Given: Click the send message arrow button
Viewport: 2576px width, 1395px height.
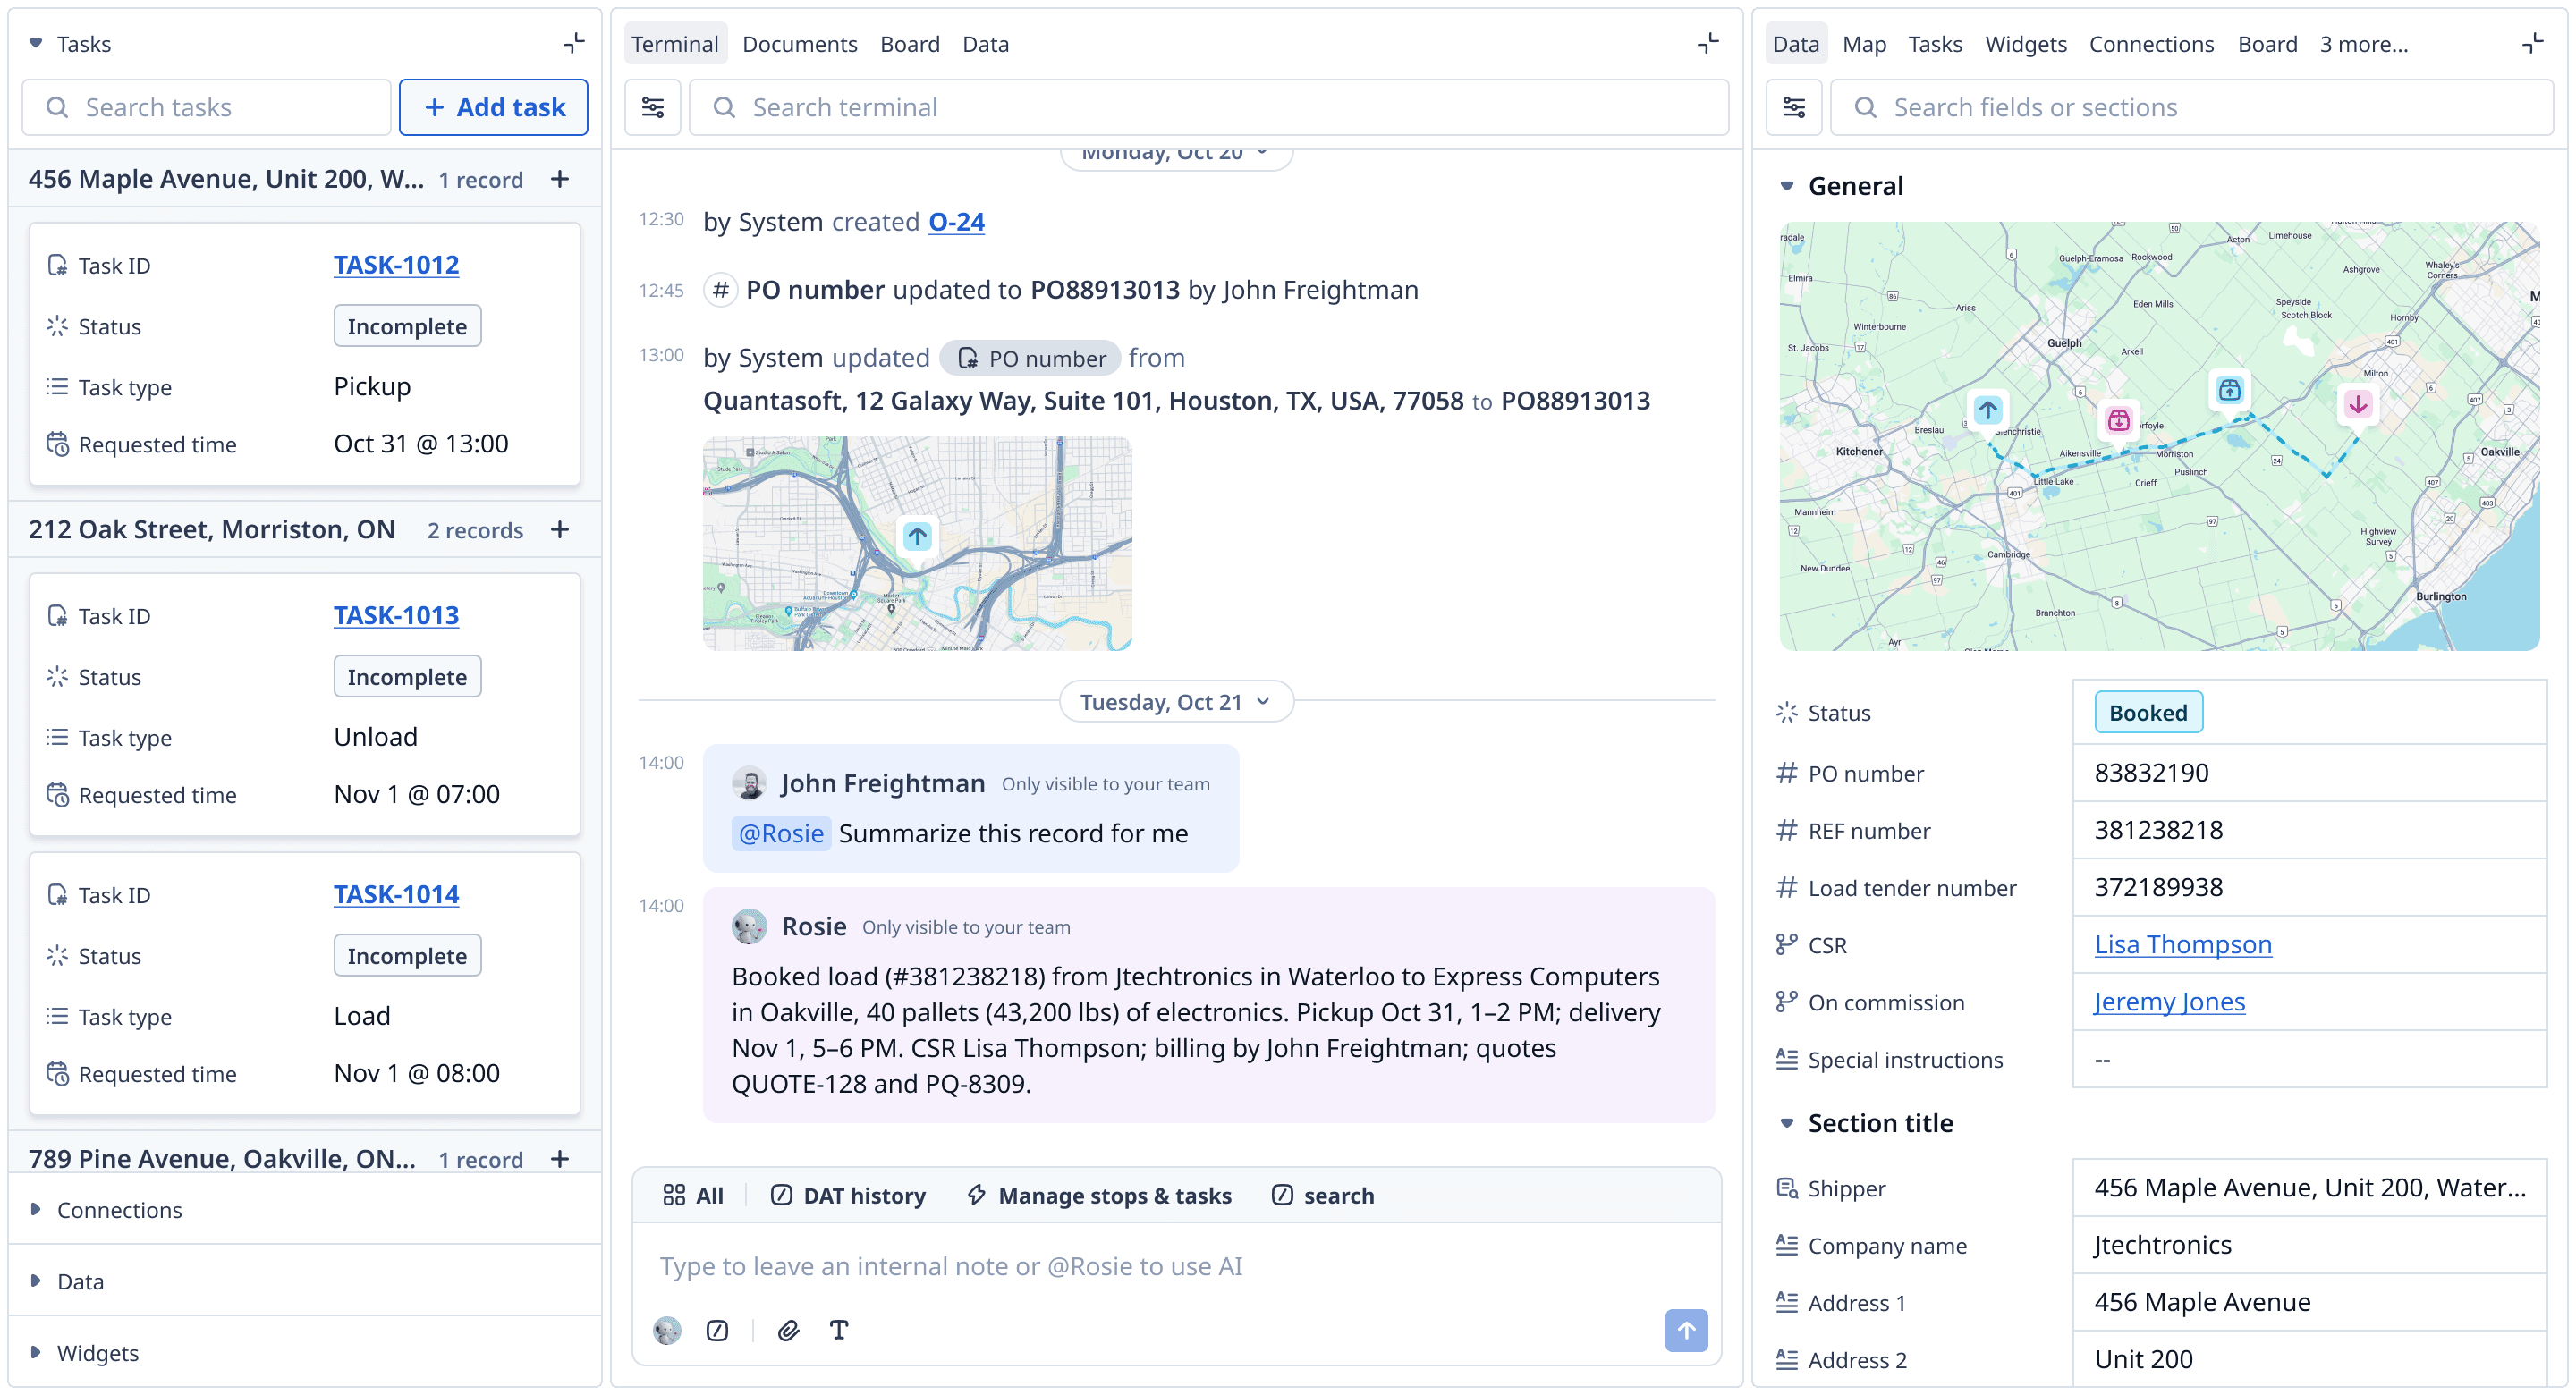Looking at the screenshot, I should tap(1685, 1330).
